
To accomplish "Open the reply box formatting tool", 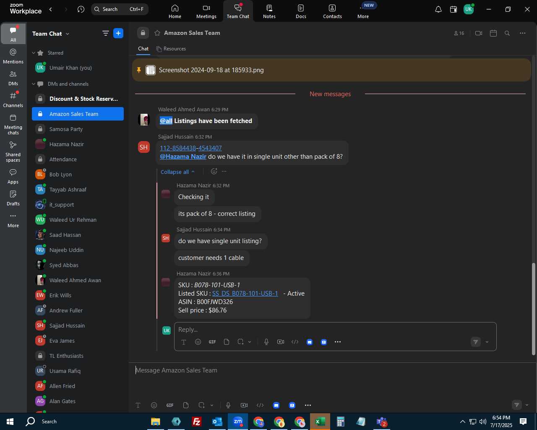I will pos(184,342).
